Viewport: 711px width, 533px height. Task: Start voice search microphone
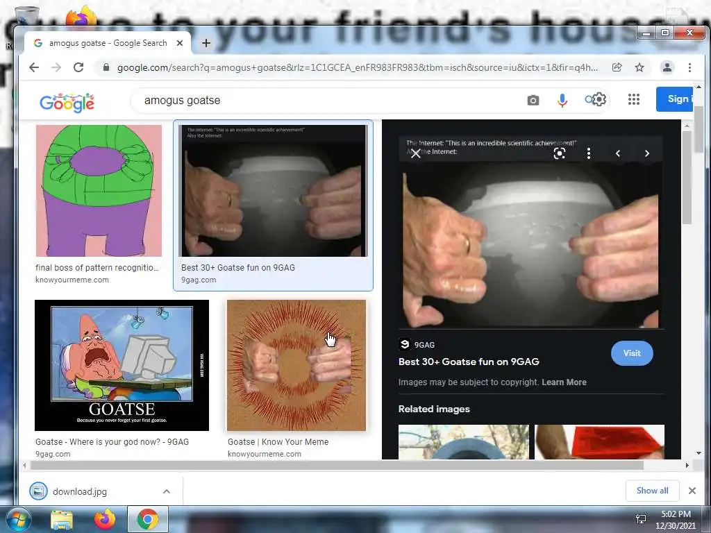[x=562, y=100]
